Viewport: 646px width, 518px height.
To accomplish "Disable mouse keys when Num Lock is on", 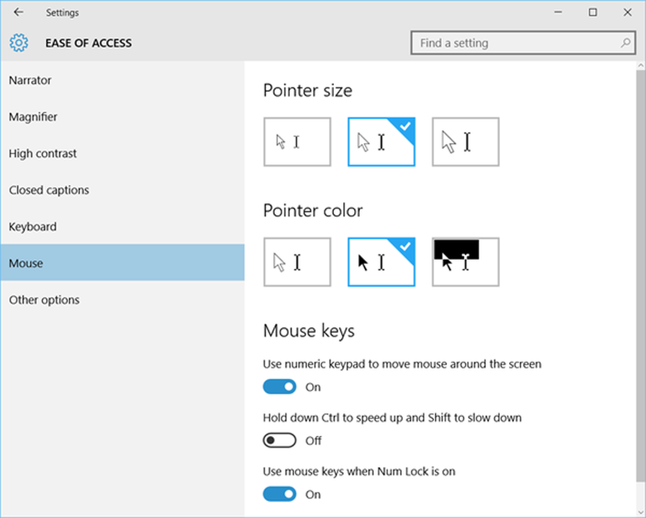I will (x=279, y=494).
